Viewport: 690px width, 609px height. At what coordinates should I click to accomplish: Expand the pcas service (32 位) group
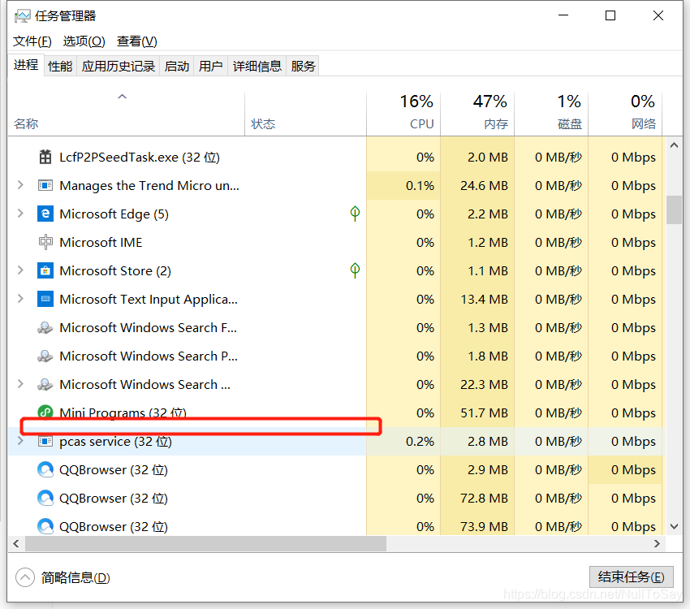[x=20, y=441]
